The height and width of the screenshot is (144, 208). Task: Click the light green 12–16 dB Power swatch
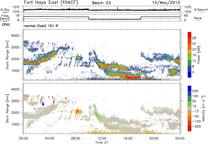(x=190, y=57)
